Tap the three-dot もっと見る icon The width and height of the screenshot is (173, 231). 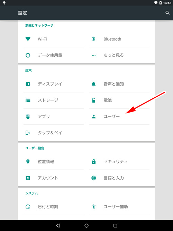[x=94, y=55]
